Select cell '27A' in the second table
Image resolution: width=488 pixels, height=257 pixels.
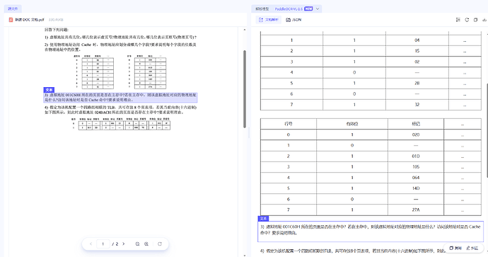[x=416, y=210]
